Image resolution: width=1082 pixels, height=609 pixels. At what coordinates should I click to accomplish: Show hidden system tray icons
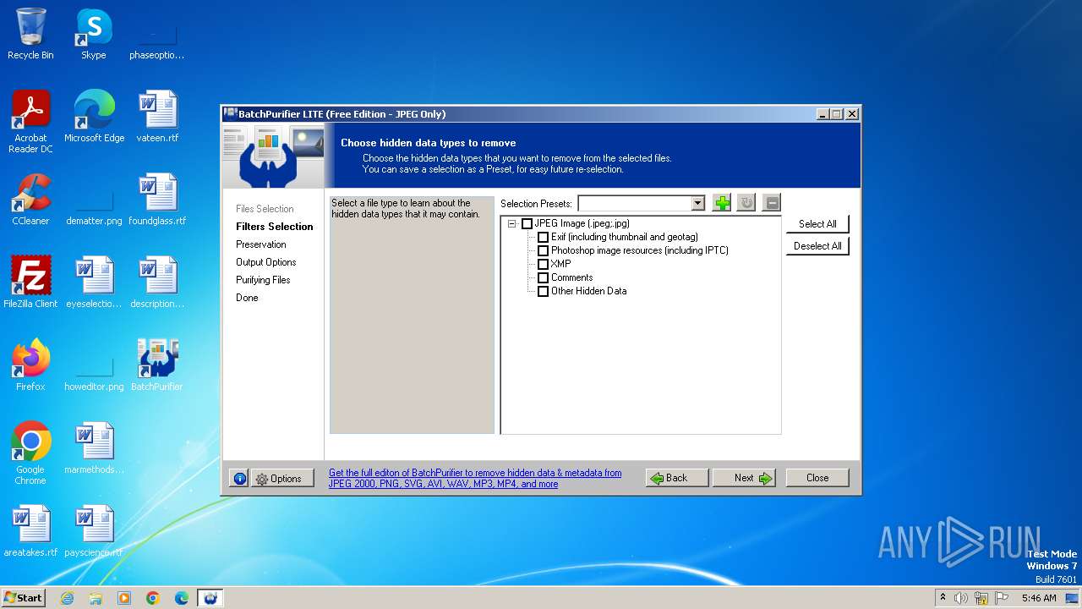943,598
